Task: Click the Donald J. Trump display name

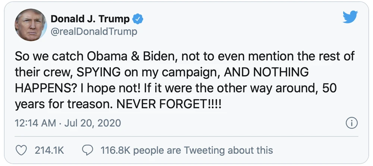Action: [x=90, y=19]
